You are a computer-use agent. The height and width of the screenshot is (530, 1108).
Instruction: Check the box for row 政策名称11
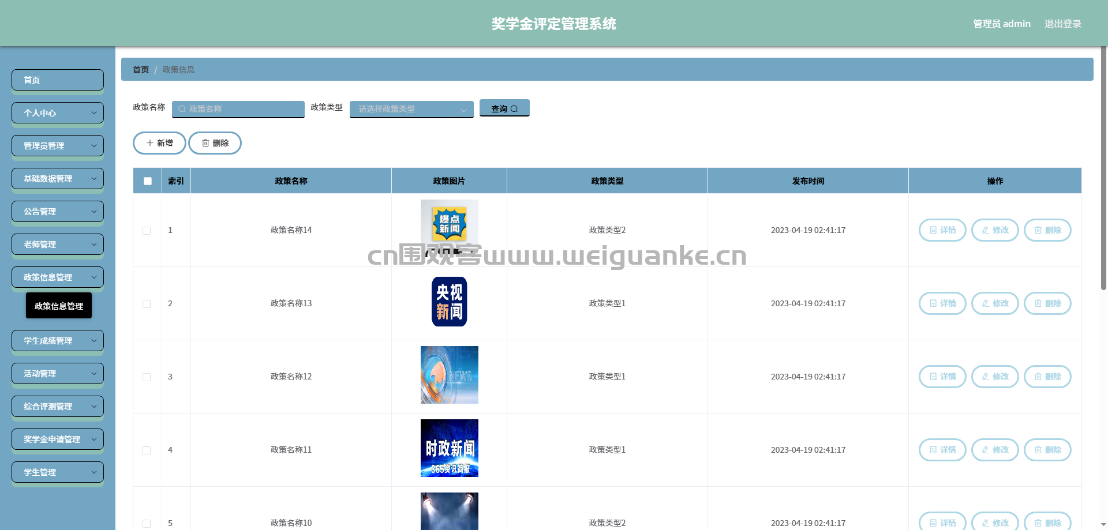[x=147, y=450]
